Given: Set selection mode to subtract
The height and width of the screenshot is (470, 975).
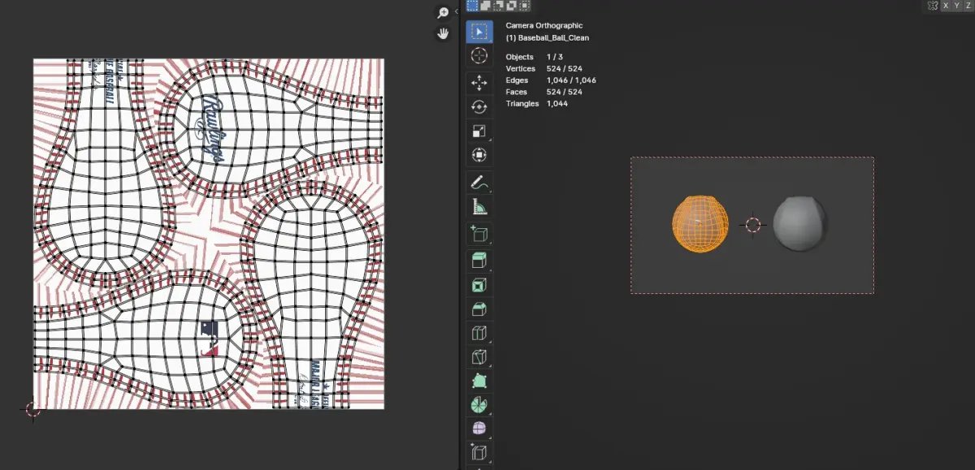Looking at the screenshot, I should (x=498, y=6).
